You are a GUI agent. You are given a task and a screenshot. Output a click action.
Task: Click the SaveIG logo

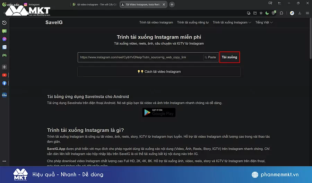coord(54,22)
